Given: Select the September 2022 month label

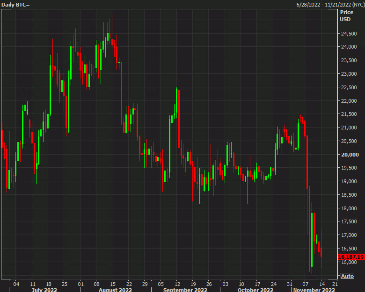Looking at the screenshot, I should [186, 290].
